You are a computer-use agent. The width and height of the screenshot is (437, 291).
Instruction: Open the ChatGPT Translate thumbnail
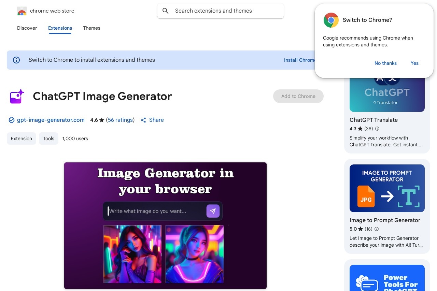(387, 95)
